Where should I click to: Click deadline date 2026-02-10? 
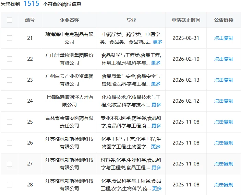[186, 59]
